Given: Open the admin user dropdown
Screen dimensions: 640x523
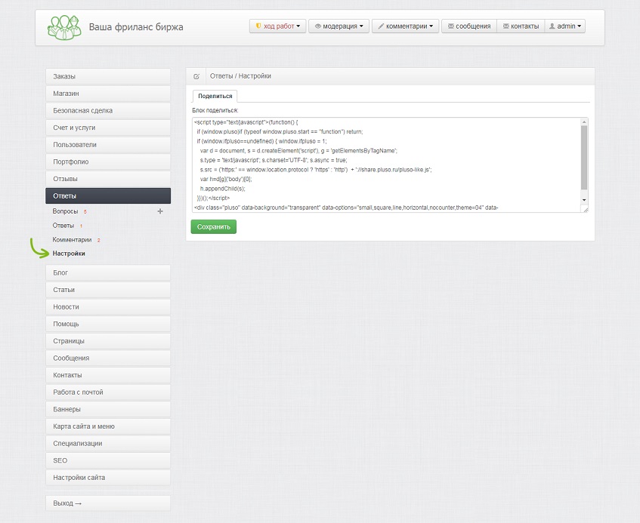Looking at the screenshot, I should (x=565, y=26).
